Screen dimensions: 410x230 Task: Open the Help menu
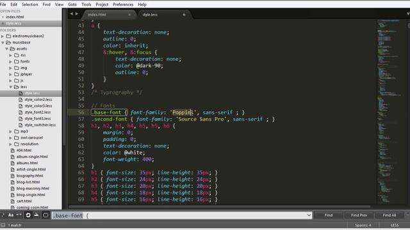[142, 4]
